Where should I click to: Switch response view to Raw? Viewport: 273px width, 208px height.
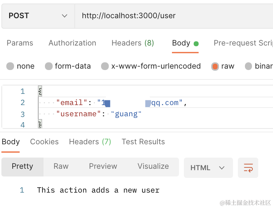click(61, 166)
